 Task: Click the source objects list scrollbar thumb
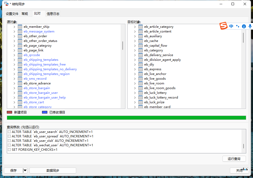click(123, 46)
